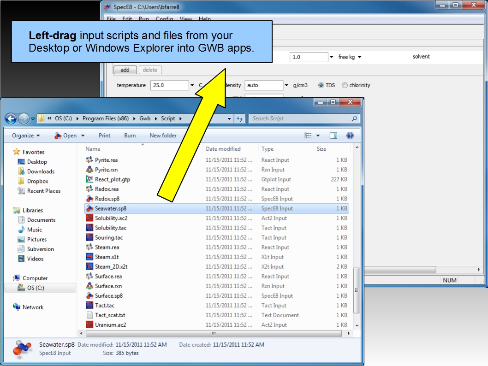The height and width of the screenshot is (366, 488).
Task: Open the Help menu in SpecE8
Action: tap(205, 18)
